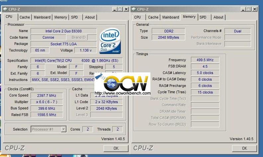Maximize the right CPU-Z window

click(249, 9)
